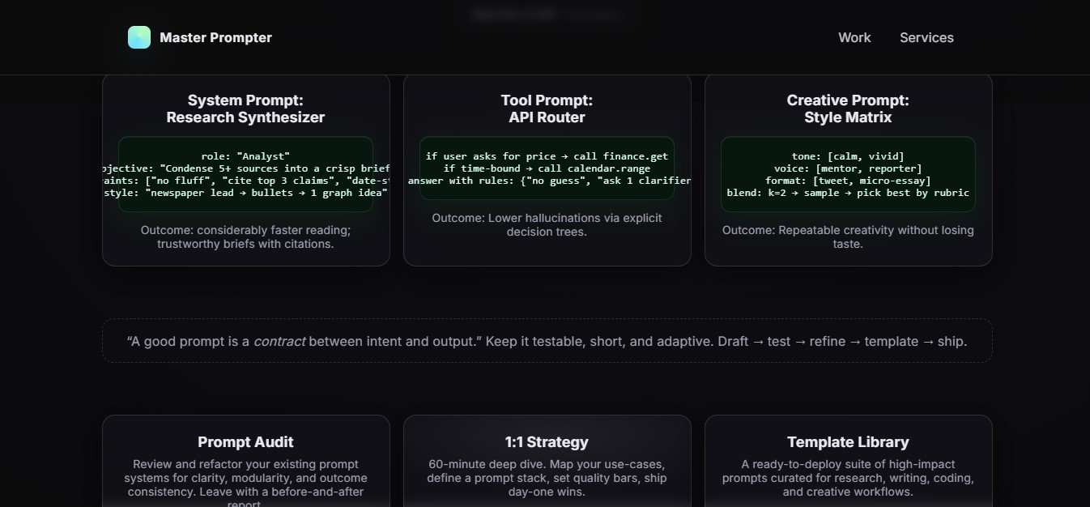Open the Work navigation link
The image size is (1090, 507).
pos(854,37)
